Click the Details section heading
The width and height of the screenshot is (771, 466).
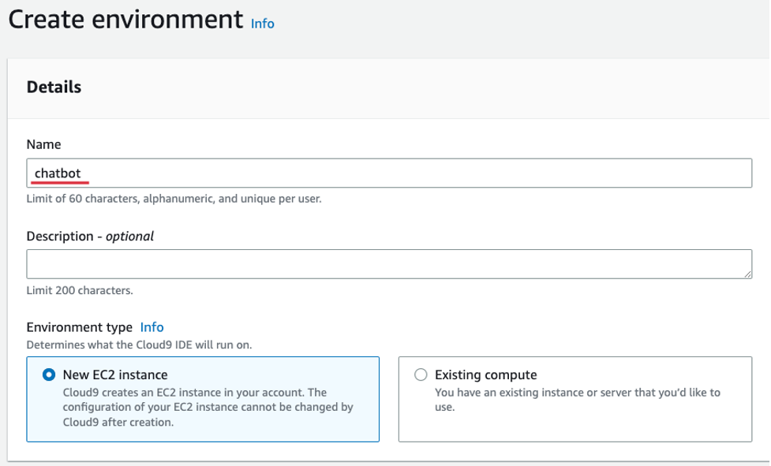point(54,88)
